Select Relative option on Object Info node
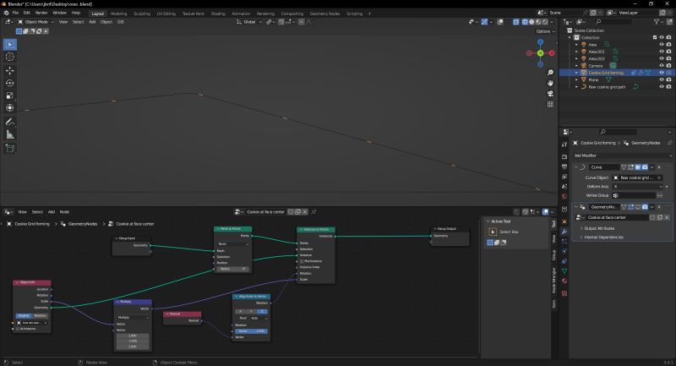676x366 pixels. pos(40,316)
